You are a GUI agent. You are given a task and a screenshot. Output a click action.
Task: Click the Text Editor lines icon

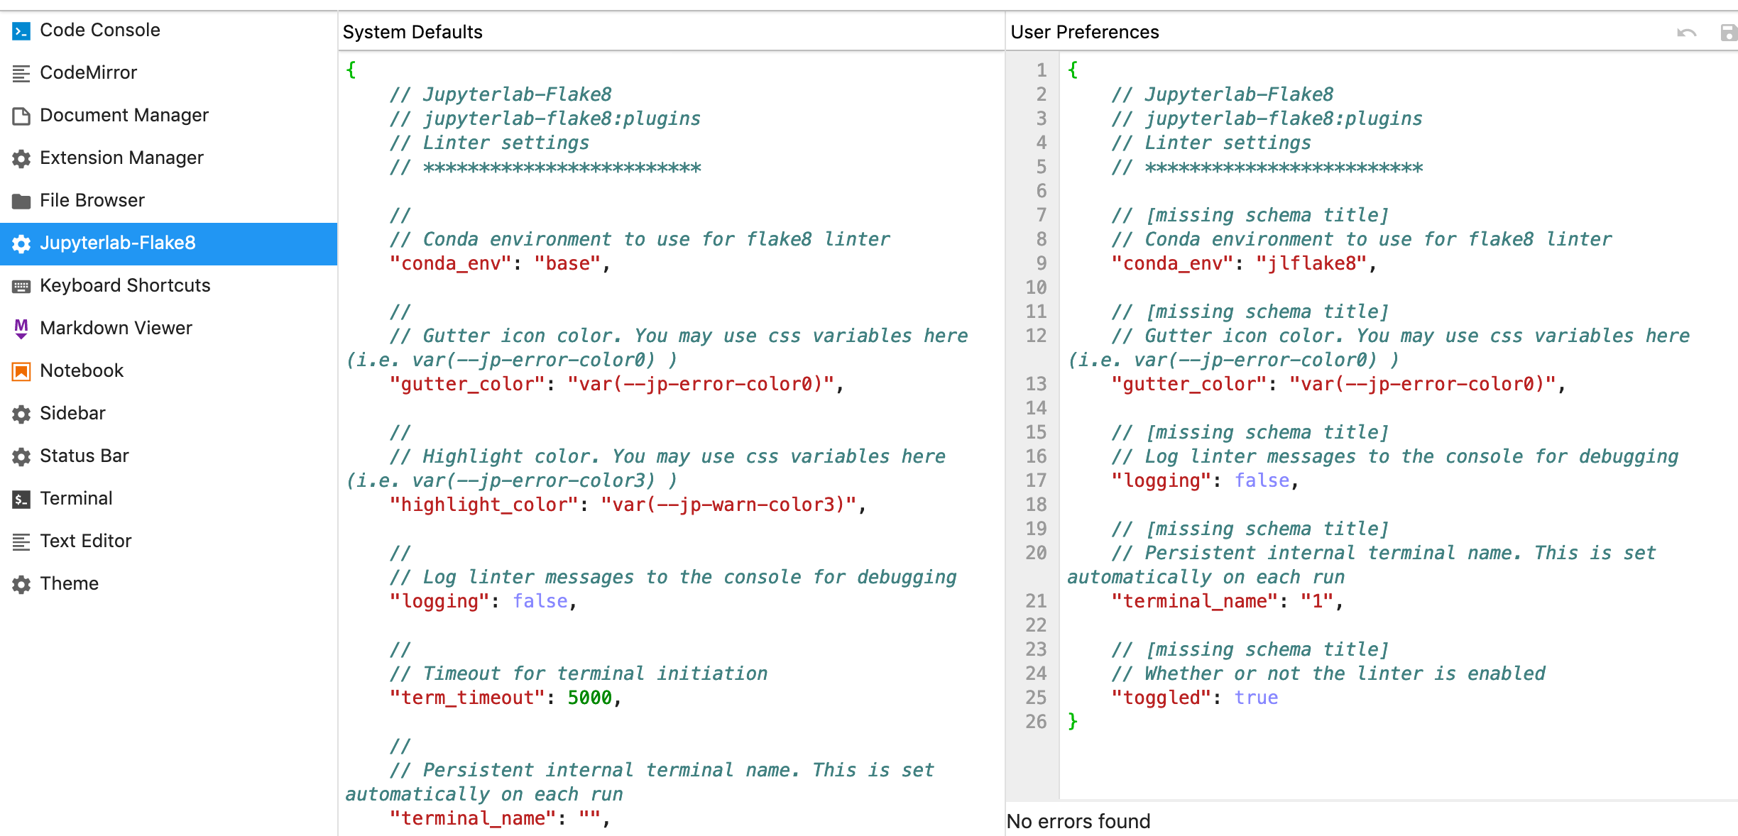(21, 541)
